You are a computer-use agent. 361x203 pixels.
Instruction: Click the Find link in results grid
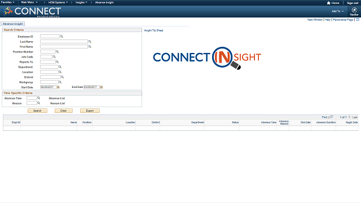(x=324, y=117)
